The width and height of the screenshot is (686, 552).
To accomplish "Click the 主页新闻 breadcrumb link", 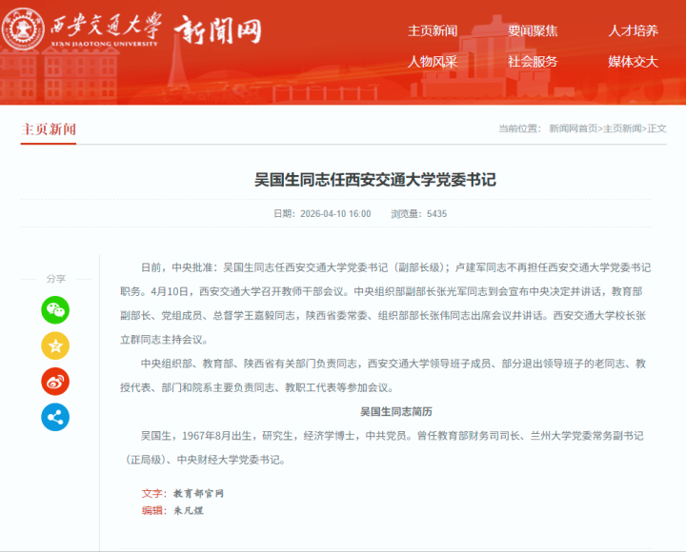I will [x=622, y=128].
